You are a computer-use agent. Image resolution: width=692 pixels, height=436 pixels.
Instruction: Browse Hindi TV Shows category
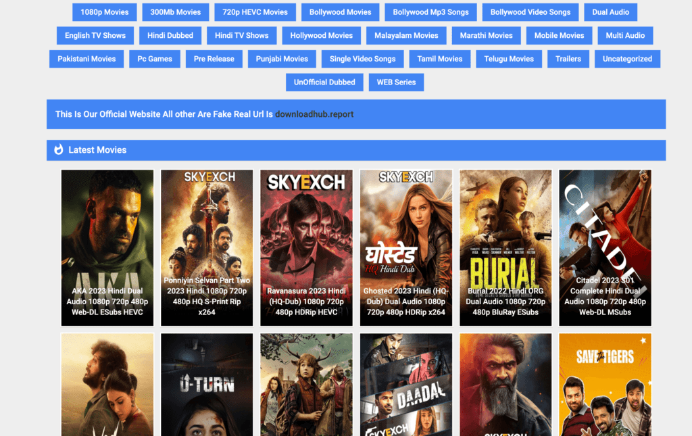click(x=242, y=36)
